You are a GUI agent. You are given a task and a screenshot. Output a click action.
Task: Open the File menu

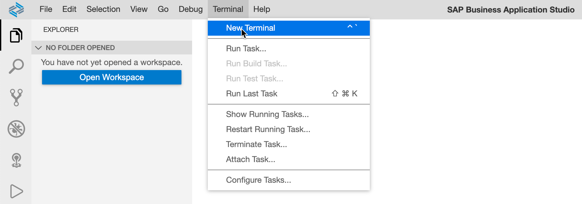click(x=46, y=9)
